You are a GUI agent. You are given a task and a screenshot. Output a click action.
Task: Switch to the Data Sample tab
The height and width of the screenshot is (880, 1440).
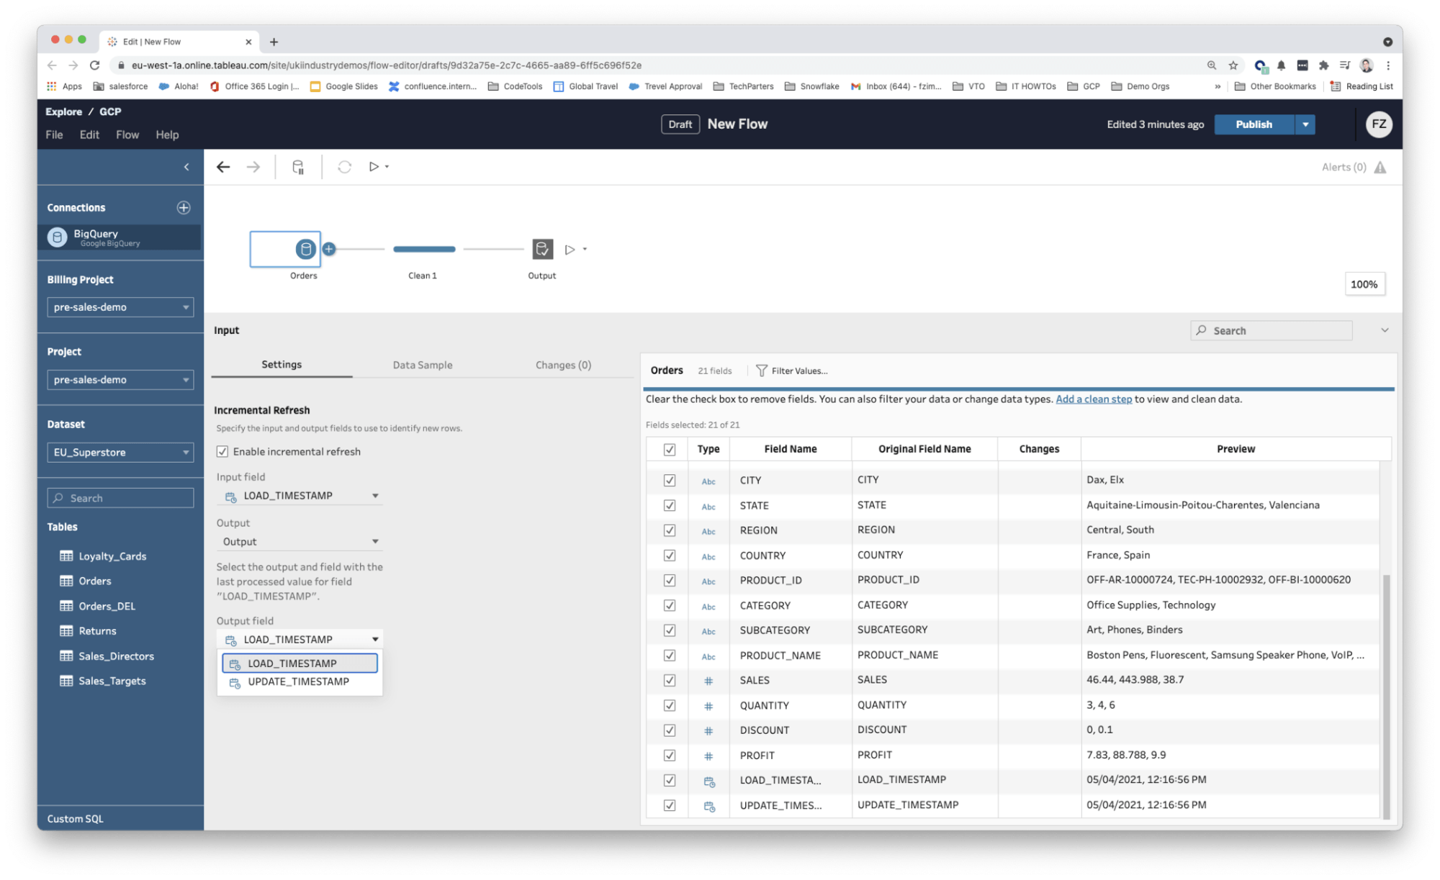pos(423,365)
